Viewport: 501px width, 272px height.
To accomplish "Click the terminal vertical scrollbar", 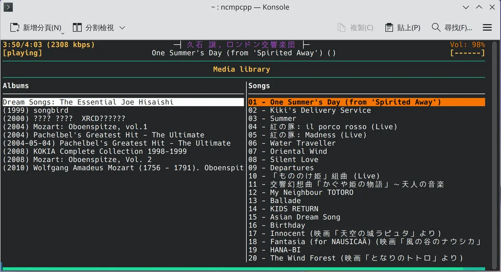I will (x=495, y=155).
